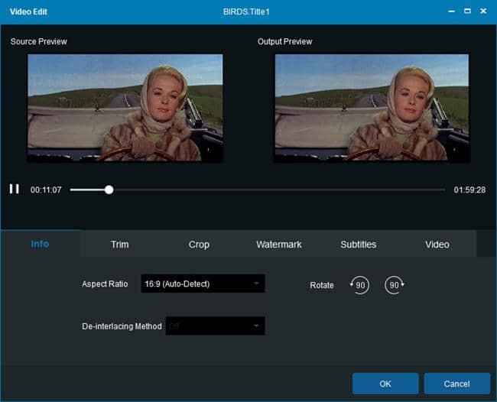Click the Output Preview video frame
497x402 pixels.
coord(372,108)
